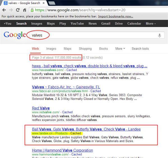This screenshot has height=158, width=168.
Task: Switch to the Maps results tab
Action: (x=67, y=49)
